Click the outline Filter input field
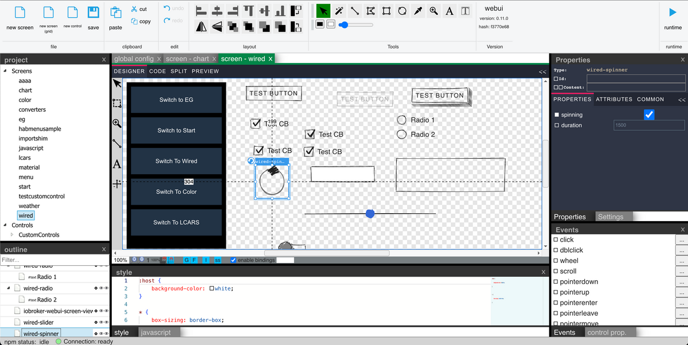Viewport: 688px width, 345px height. pos(54,260)
